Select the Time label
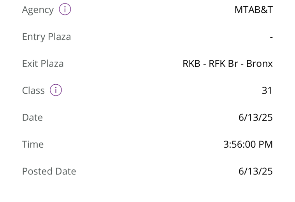The width and height of the screenshot is (295, 202). tap(33, 145)
